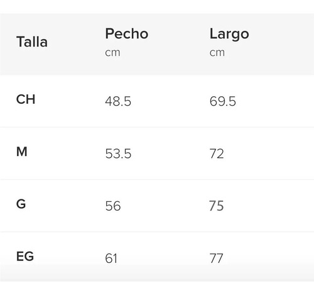Select the G size row label
This screenshot has width=314, height=295.
coord(21,204)
